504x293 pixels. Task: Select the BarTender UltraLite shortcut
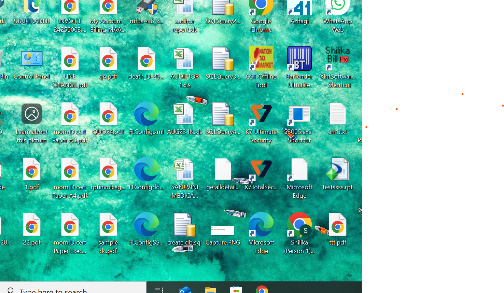[299, 59]
